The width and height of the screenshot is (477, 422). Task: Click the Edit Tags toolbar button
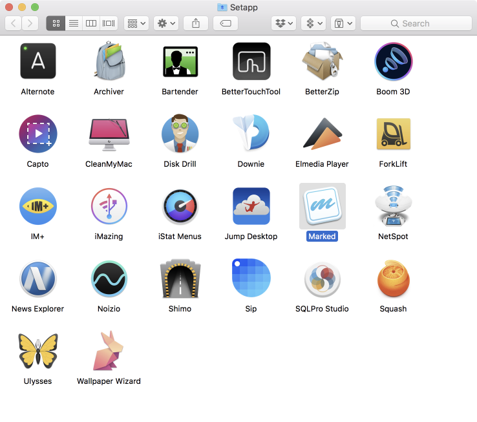[x=226, y=23]
